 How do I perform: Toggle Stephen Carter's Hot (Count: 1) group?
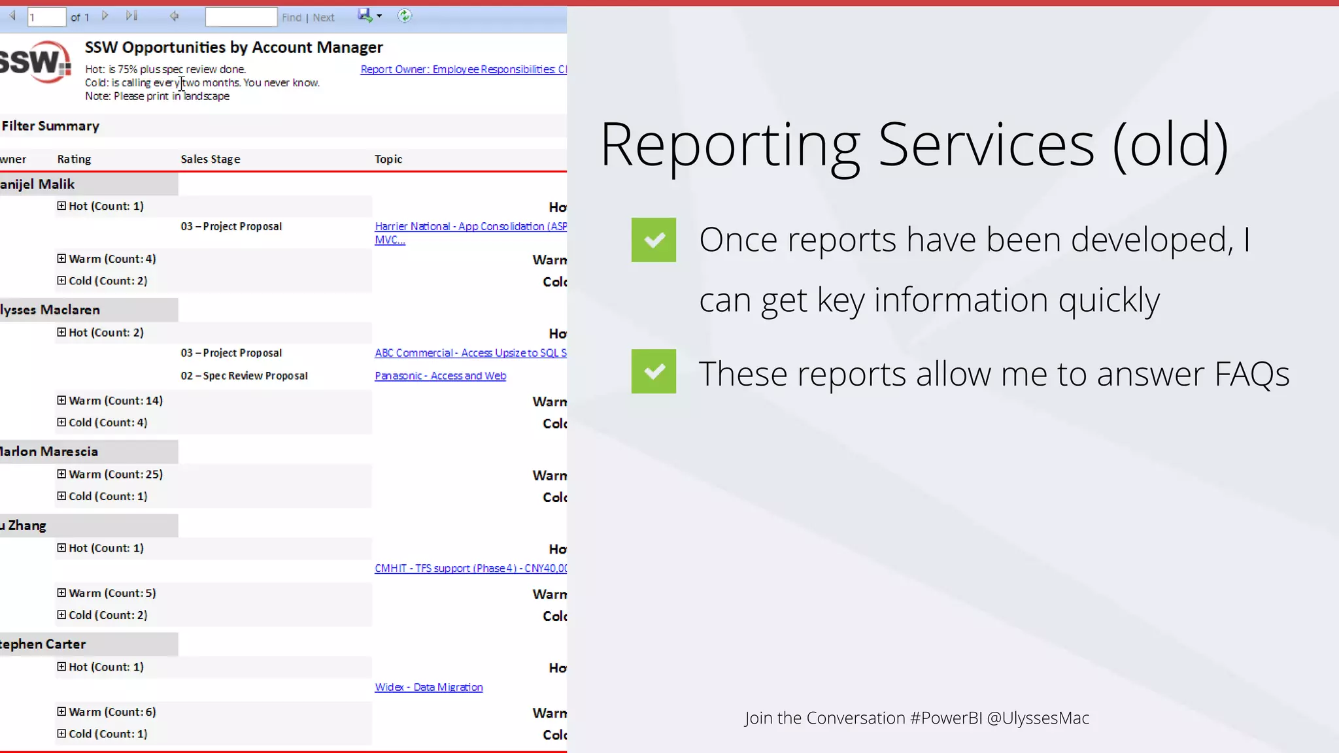[x=61, y=667]
